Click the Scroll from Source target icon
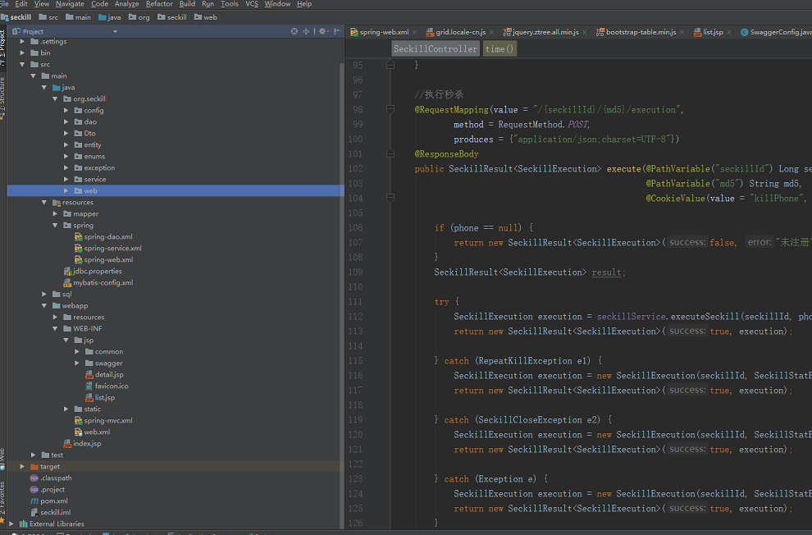Screen dimensions: 812x535 coord(294,31)
